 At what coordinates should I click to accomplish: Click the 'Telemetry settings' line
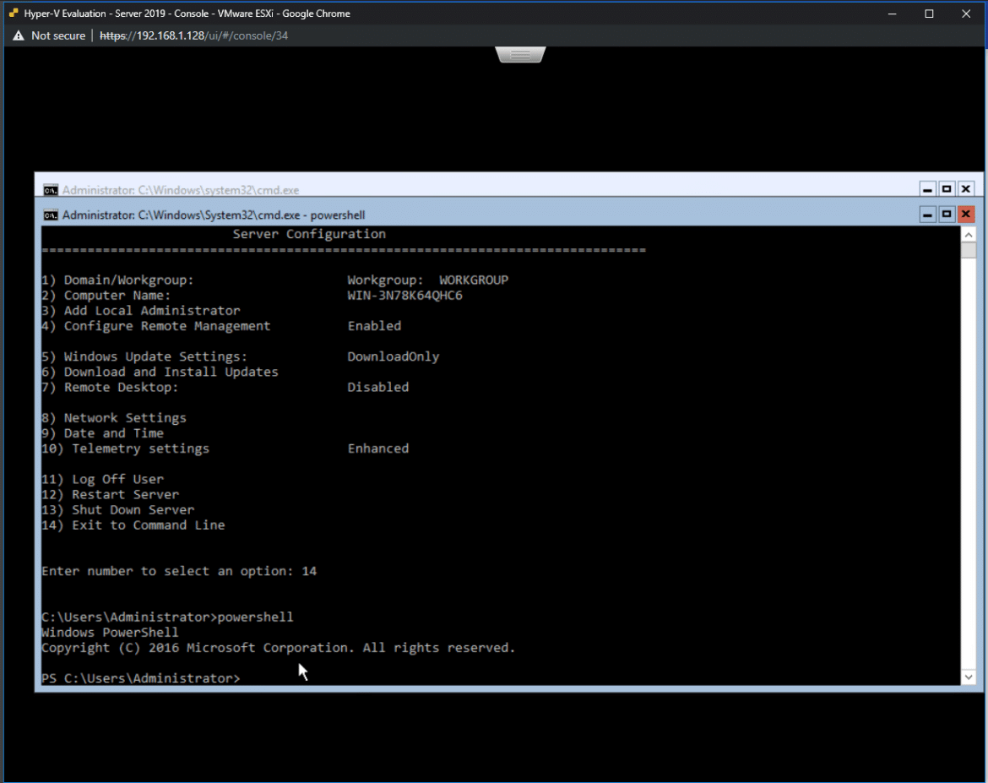tap(125, 449)
